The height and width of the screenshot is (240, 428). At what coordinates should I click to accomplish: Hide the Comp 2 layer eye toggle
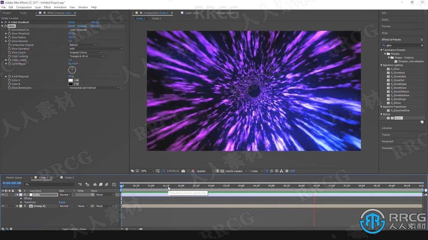(3, 206)
